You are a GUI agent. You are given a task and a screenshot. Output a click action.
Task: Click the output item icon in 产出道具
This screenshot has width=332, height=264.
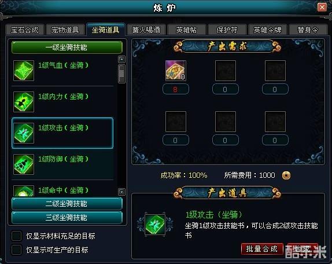pos(155,225)
